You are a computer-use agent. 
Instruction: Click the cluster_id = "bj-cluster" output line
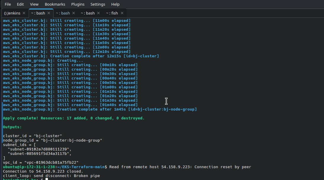click(x=33, y=136)
